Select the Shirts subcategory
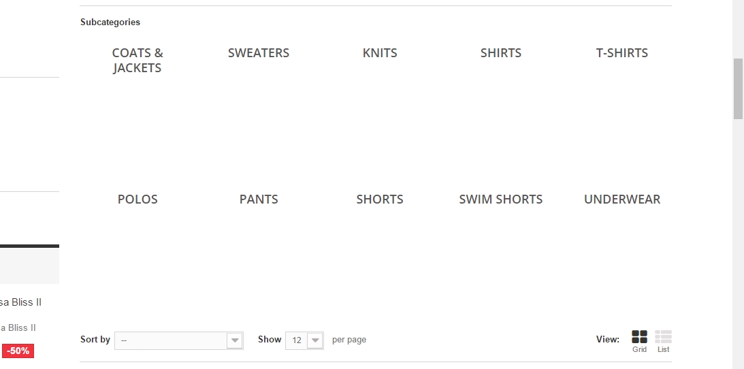744x369 pixels. pos(500,52)
